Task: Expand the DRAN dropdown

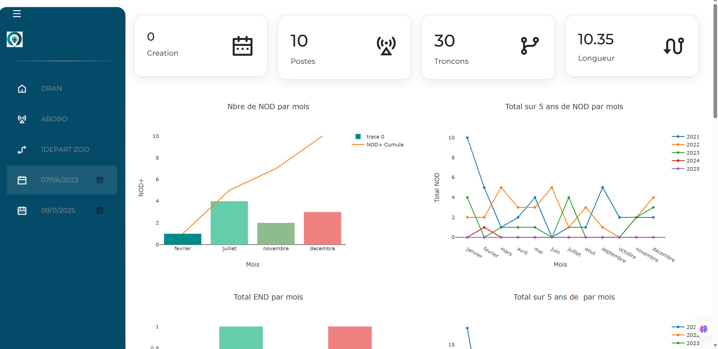Action: point(96,89)
